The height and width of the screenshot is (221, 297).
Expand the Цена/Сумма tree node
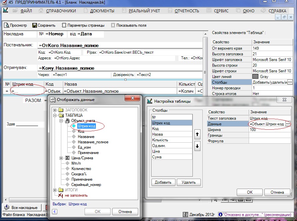(61, 158)
